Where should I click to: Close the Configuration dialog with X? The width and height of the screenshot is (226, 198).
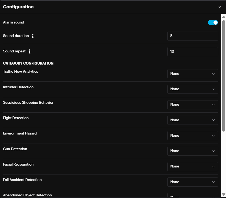tap(220, 7)
